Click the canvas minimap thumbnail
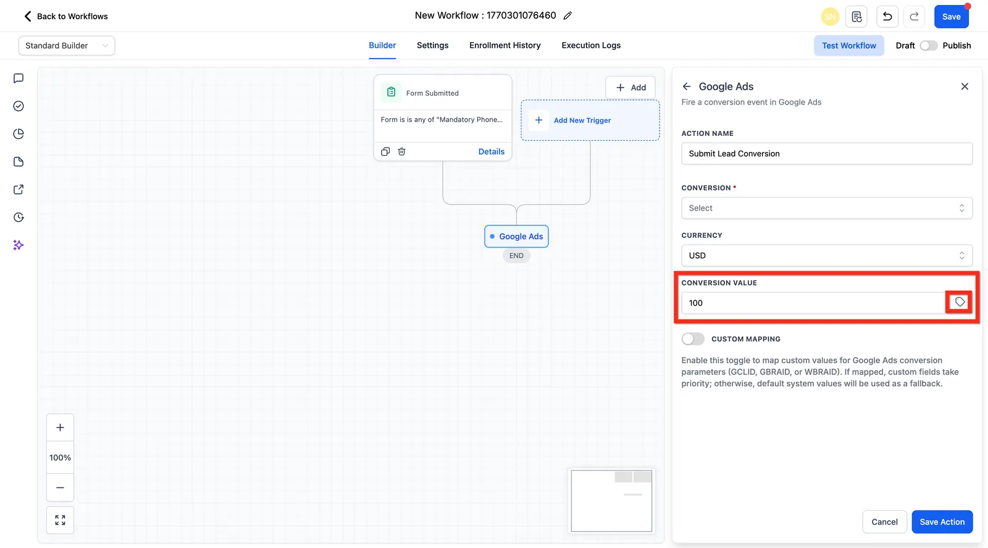This screenshot has width=988, height=548. click(611, 501)
